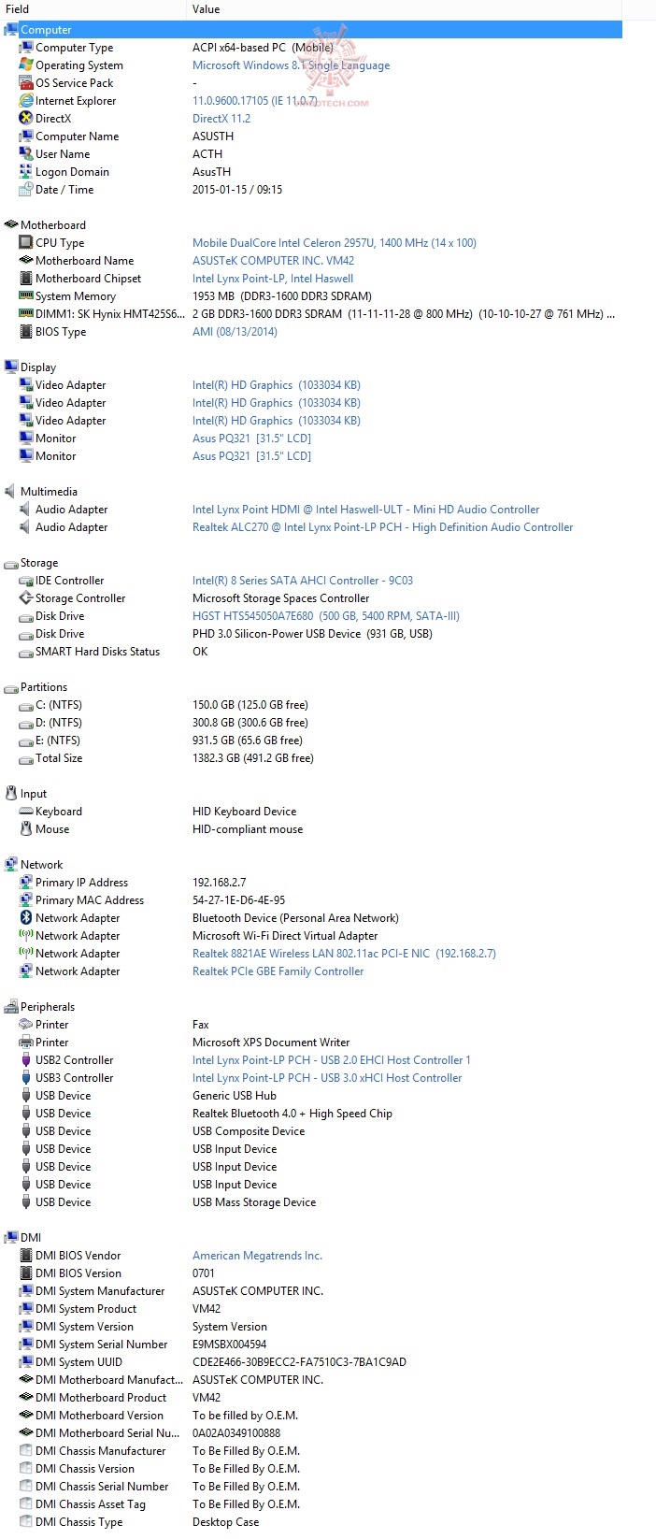Screen dimensions: 656x1539
Task: Select the Primary MAC Address row
Action: point(311,900)
